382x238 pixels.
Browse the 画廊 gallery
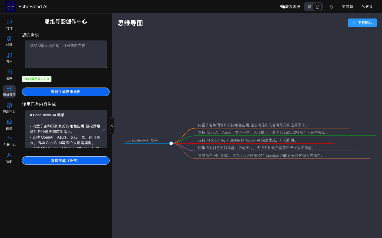pos(9,124)
